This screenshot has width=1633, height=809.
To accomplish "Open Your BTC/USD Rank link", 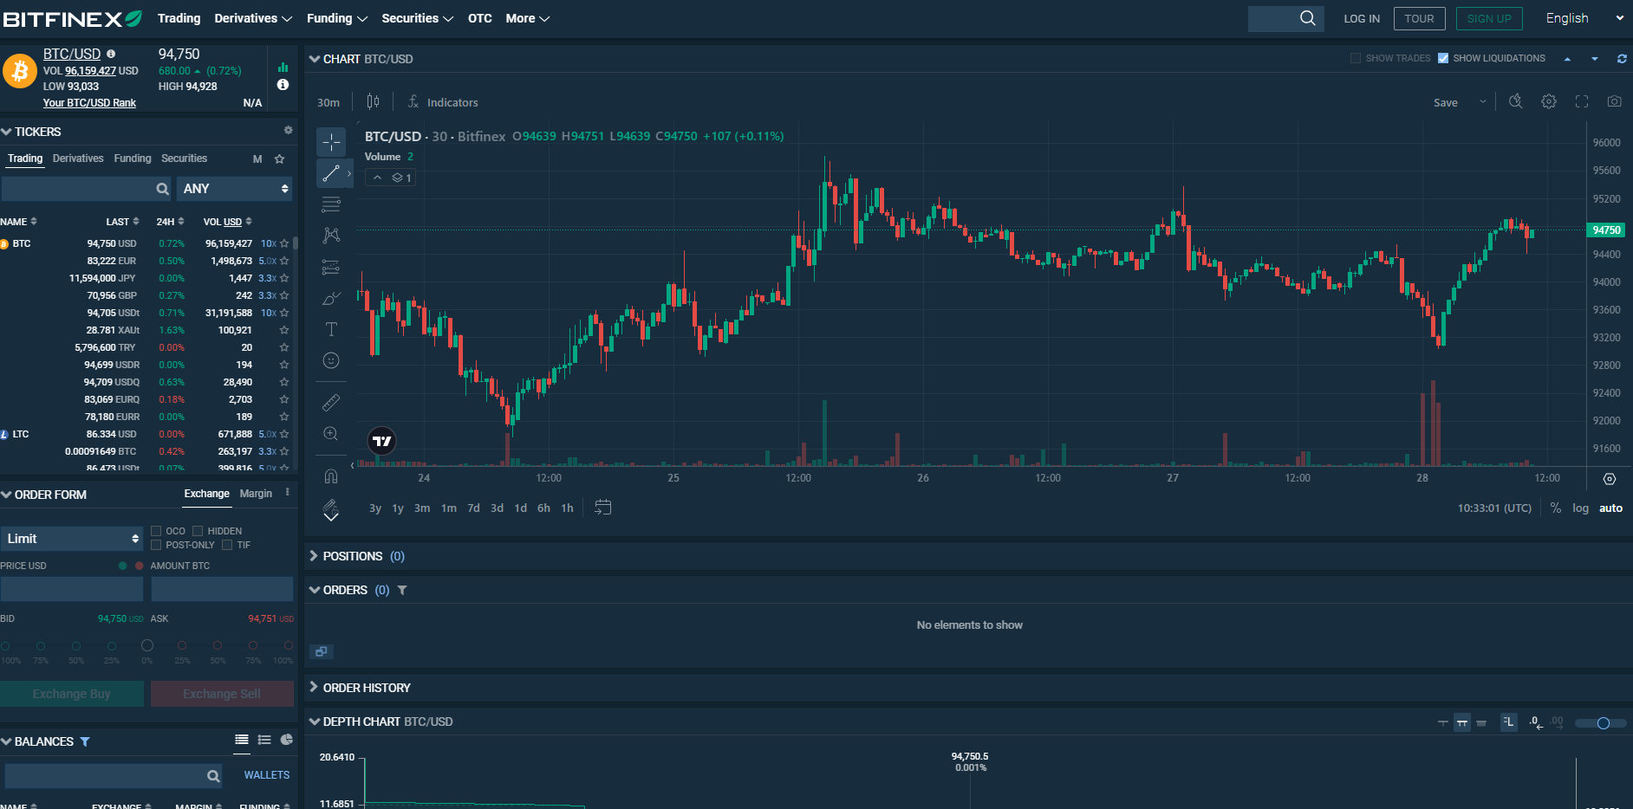I will click(x=89, y=103).
